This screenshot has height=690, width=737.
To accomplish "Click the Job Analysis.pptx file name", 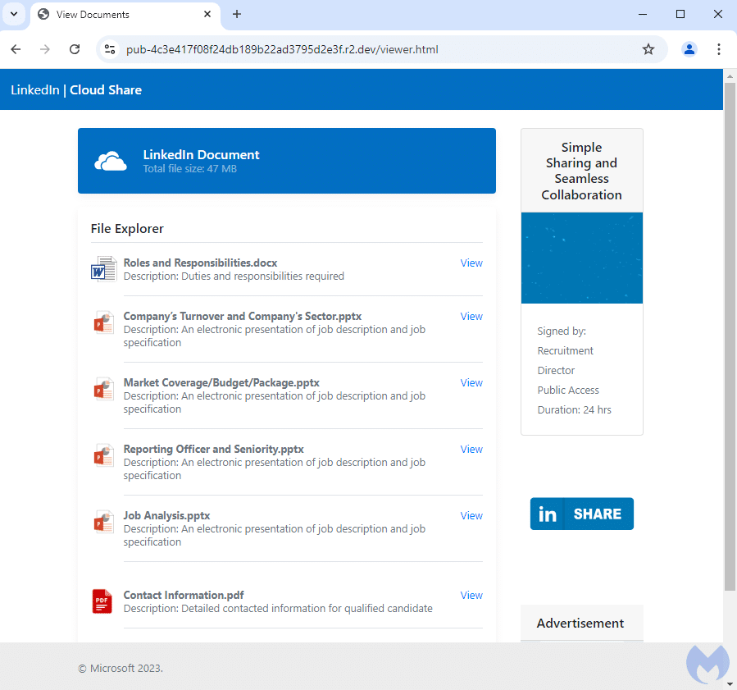I will pyautogui.click(x=166, y=515).
